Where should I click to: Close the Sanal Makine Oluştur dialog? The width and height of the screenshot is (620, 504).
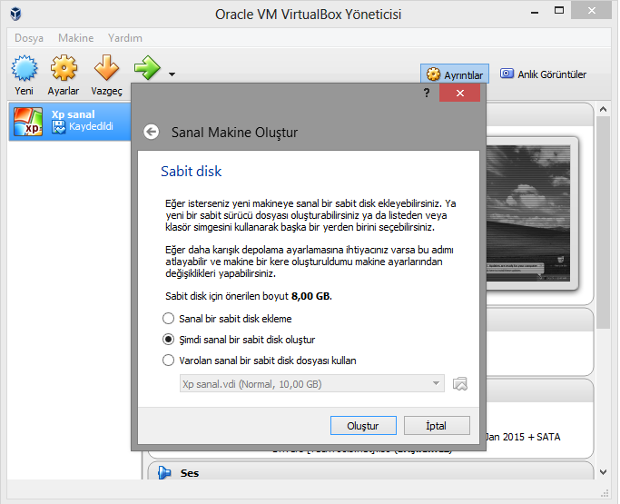point(460,93)
